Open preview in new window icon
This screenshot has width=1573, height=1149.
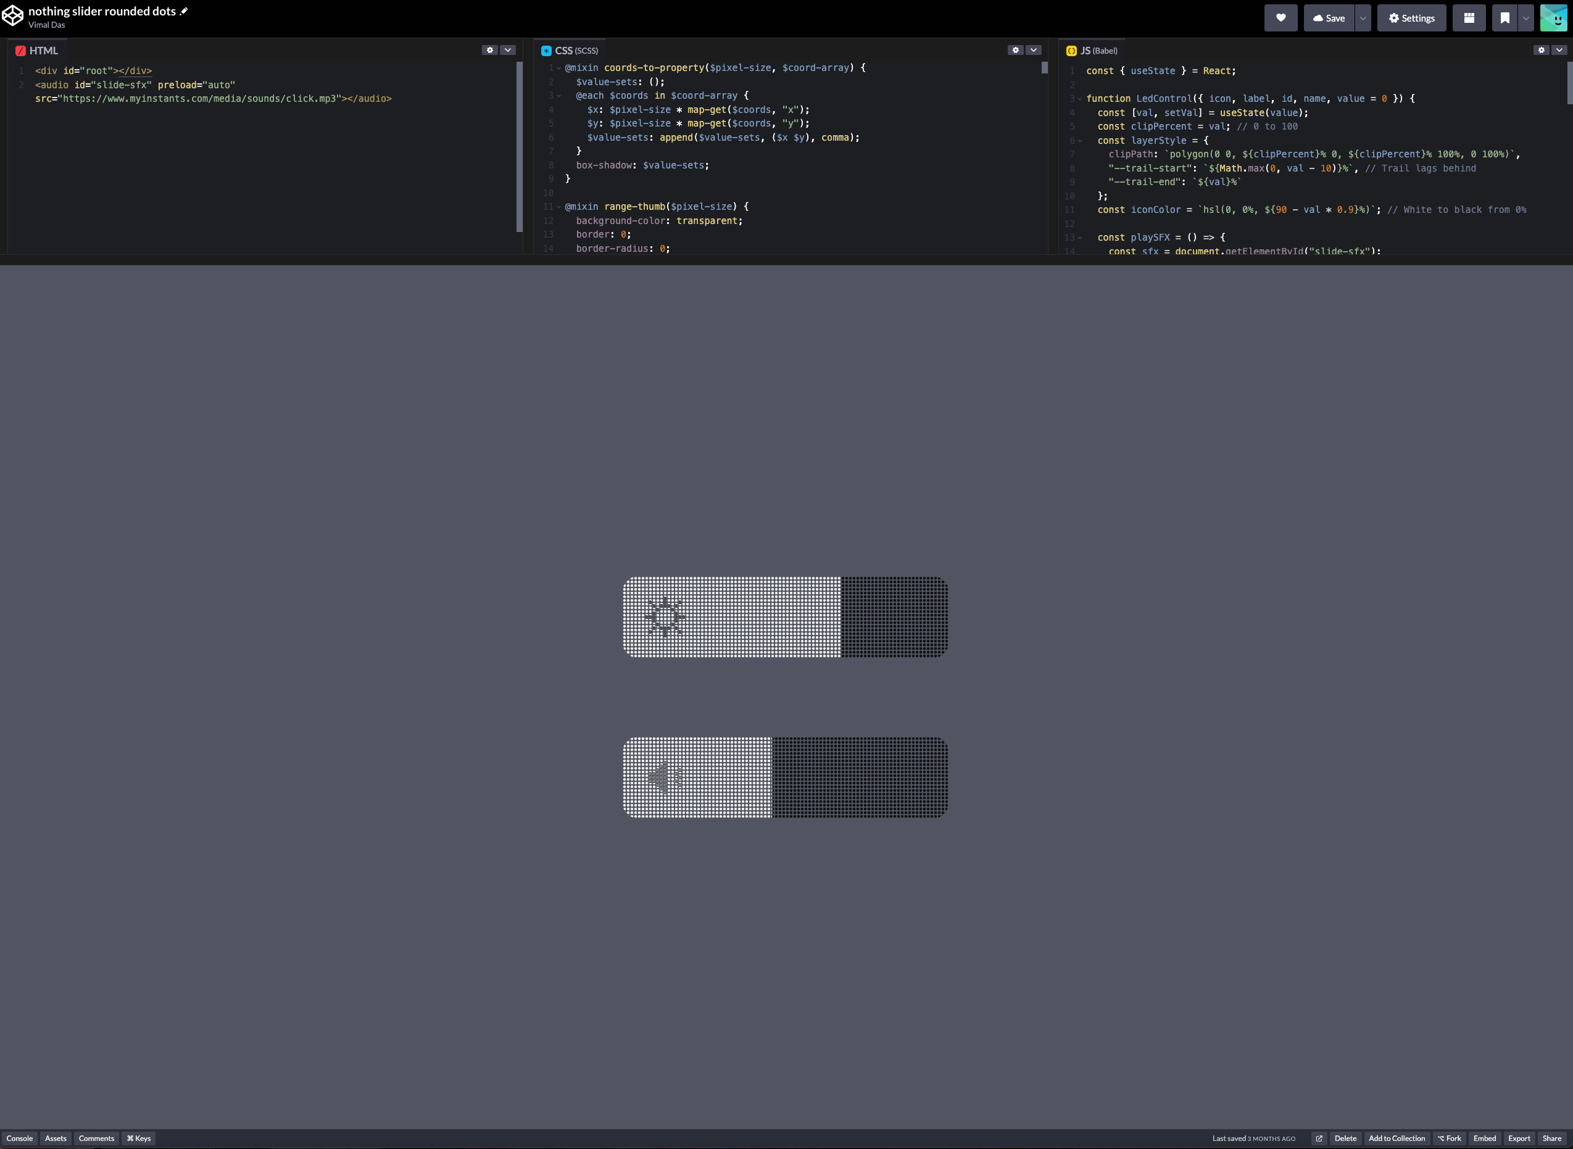tap(1319, 1139)
